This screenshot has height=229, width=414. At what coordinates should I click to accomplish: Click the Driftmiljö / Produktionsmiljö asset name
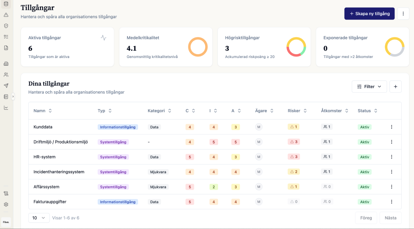(x=61, y=142)
